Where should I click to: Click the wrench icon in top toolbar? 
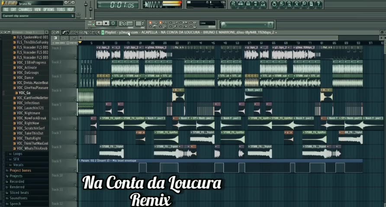click(304, 4)
